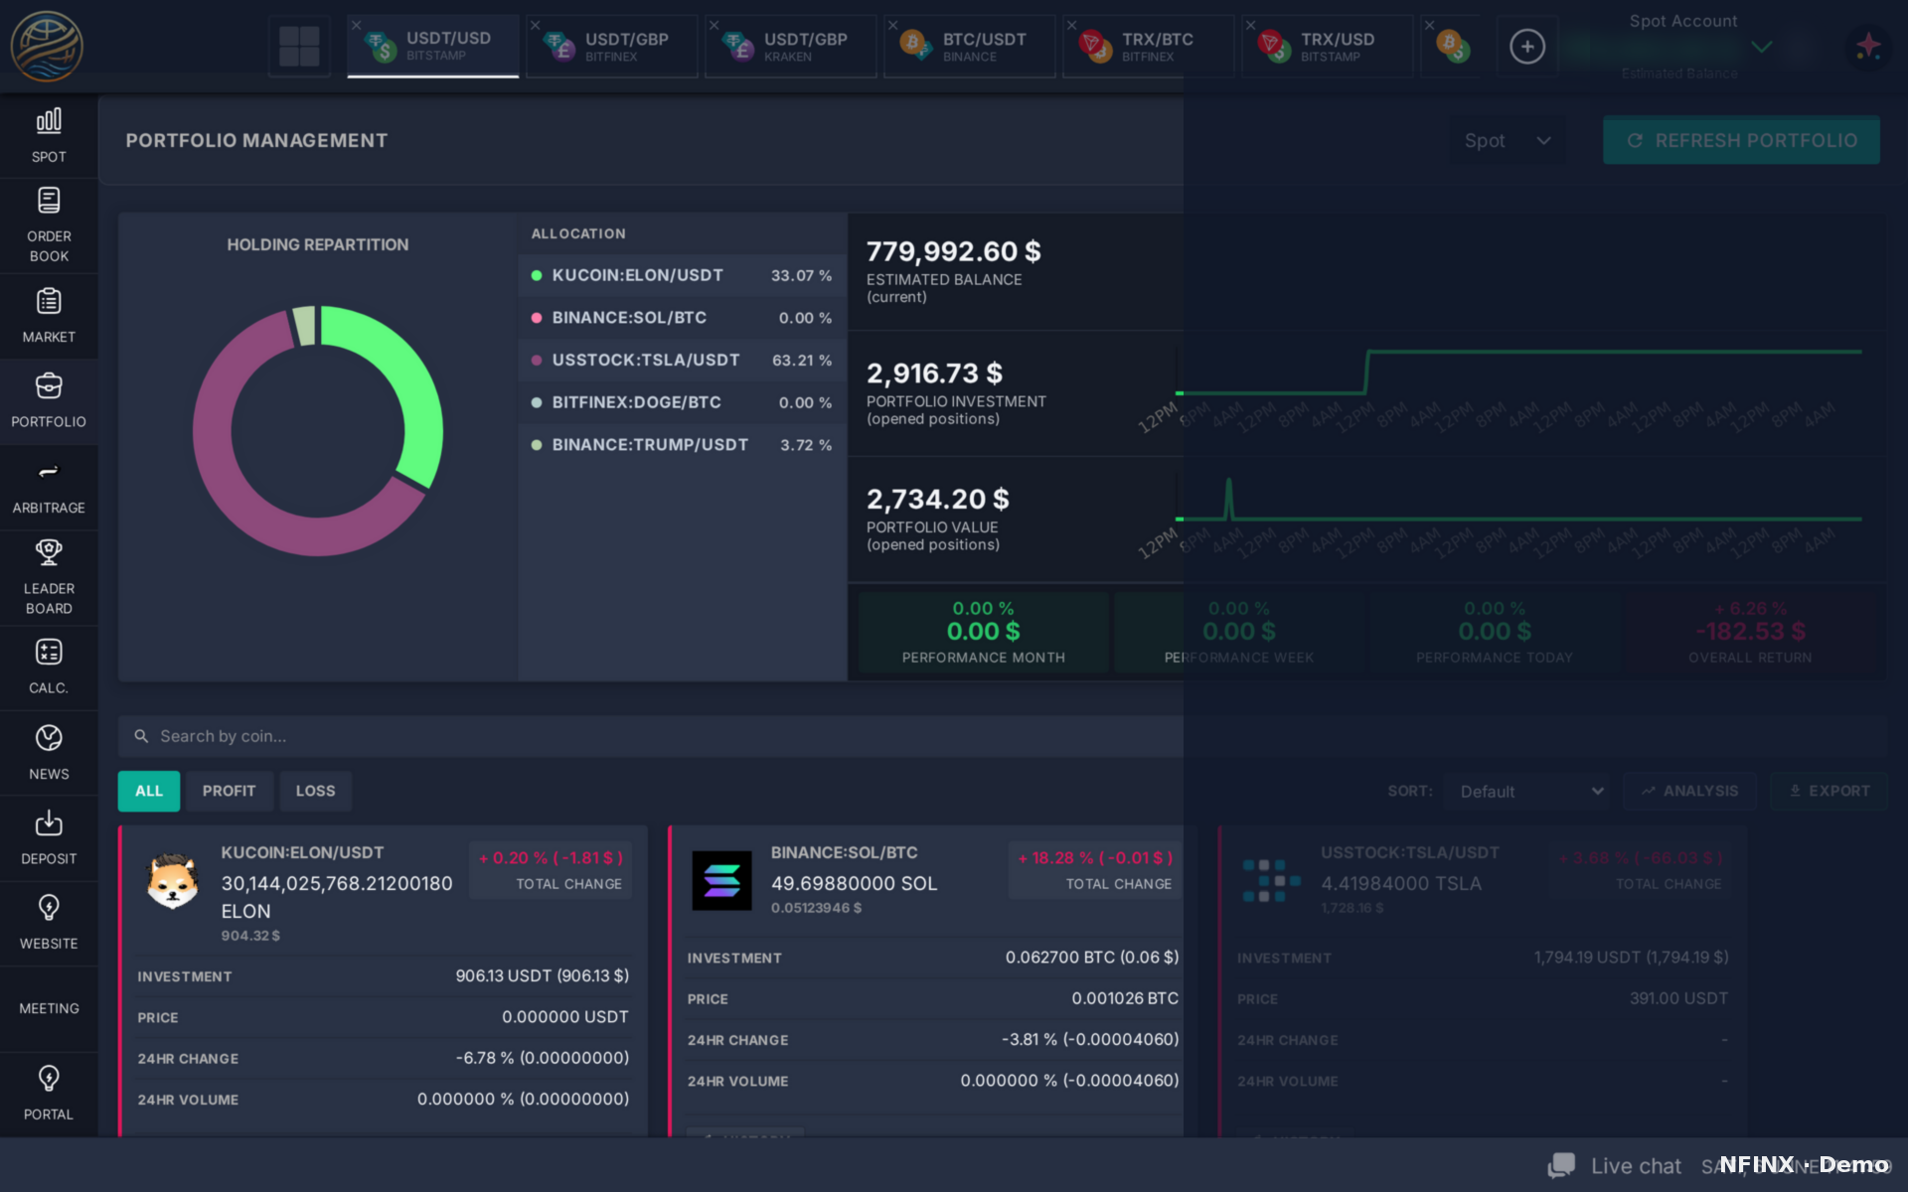The image size is (1908, 1192).
Task: Close the TRX/BTC Bitfinex tab
Action: [1071, 25]
